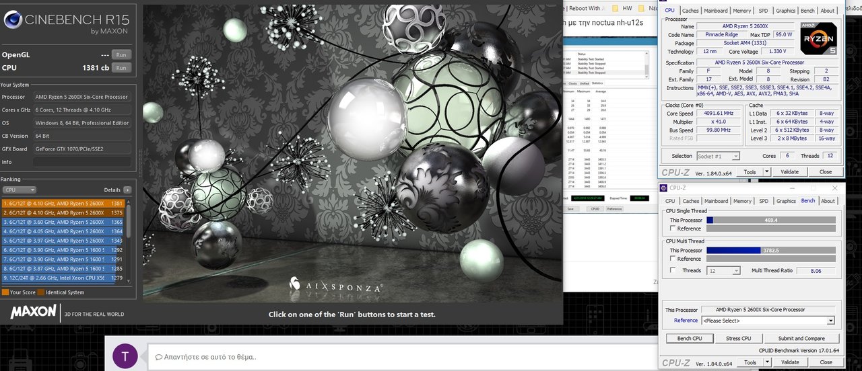Enable Reference checkbox under CPU Single Thread
The image size is (862, 371).
[673, 229]
